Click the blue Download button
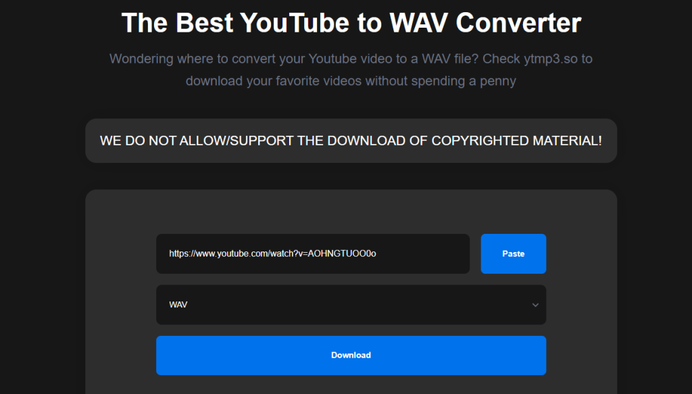This screenshot has width=692, height=394. click(x=351, y=355)
